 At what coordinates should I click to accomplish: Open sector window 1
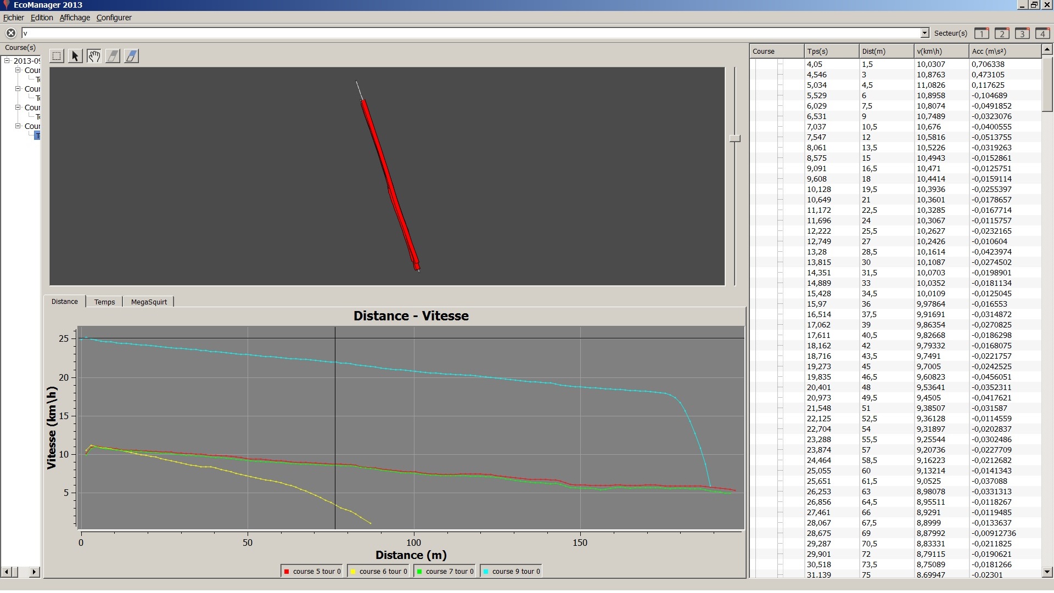click(982, 33)
